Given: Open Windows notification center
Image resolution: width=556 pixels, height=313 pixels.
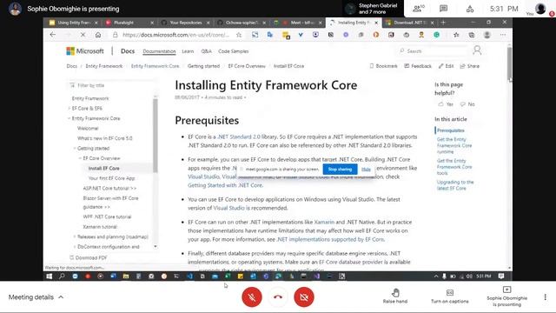Looking at the screenshot, I should [x=501, y=276].
